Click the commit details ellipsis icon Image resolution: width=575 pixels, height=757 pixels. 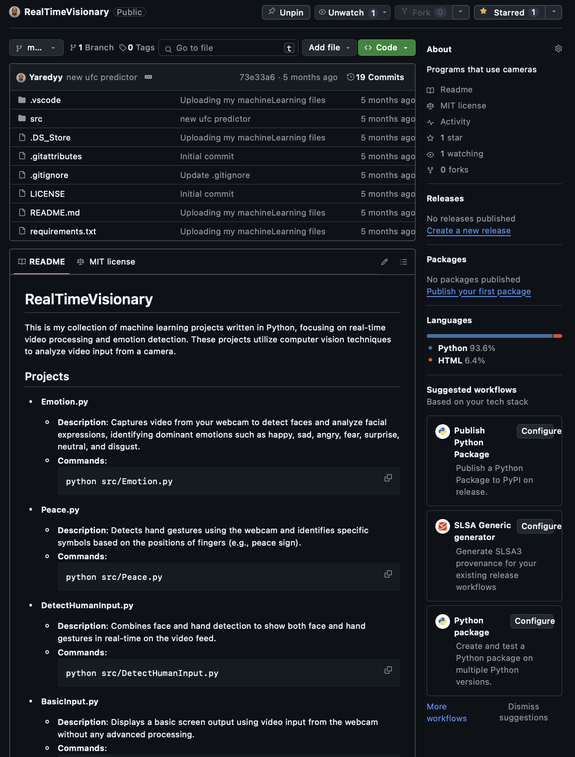click(148, 77)
